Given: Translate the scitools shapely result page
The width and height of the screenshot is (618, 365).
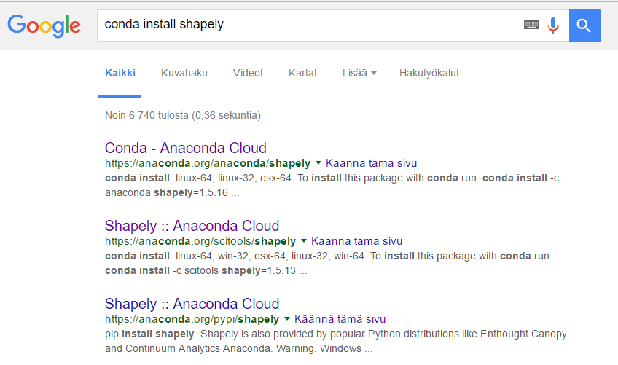Looking at the screenshot, I should (x=356, y=241).
